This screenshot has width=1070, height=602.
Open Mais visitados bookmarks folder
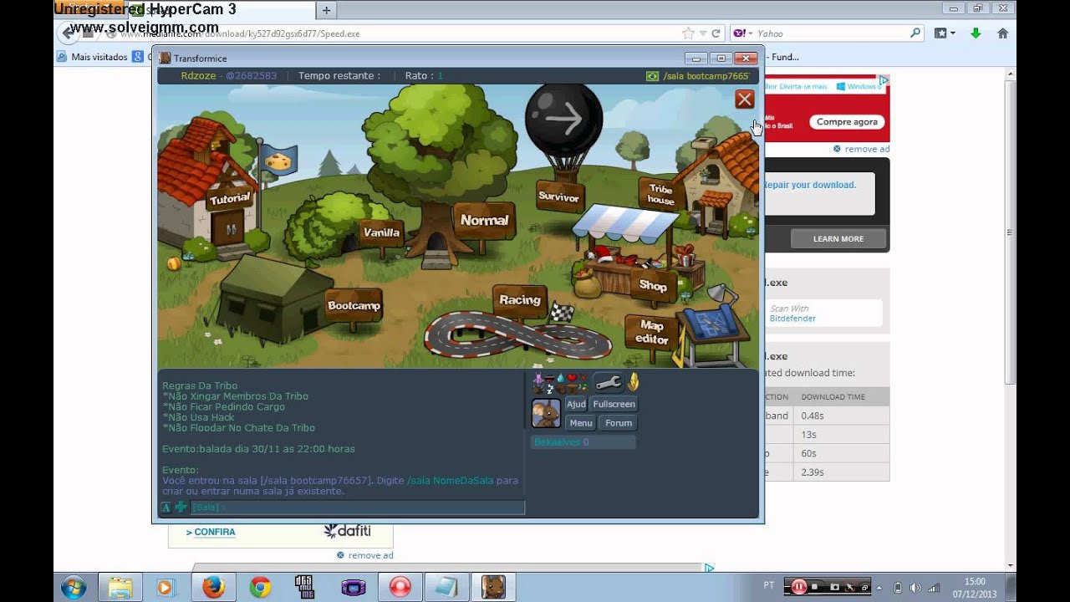[x=92, y=57]
